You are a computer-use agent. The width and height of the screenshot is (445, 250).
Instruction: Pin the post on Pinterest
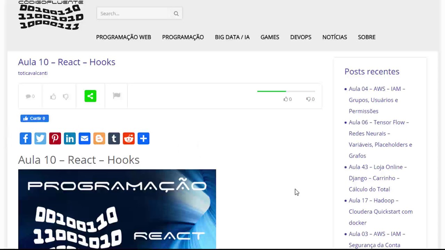click(55, 139)
